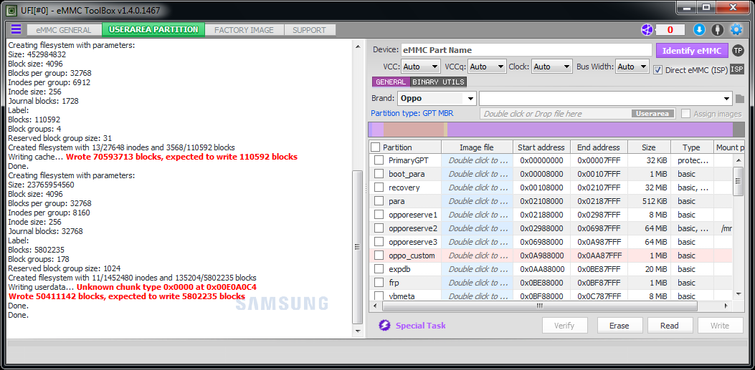
Task: Click the Image file column header
Action: coord(477,147)
